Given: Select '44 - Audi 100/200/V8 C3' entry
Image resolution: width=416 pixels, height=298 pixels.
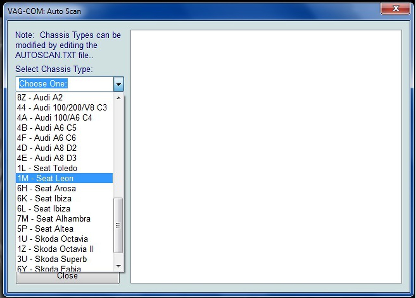Looking at the screenshot, I should (65, 107).
